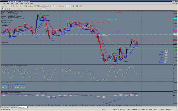Click the H: 1.47996 status value
This screenshot has width=178, height=111.
[135, 110]
